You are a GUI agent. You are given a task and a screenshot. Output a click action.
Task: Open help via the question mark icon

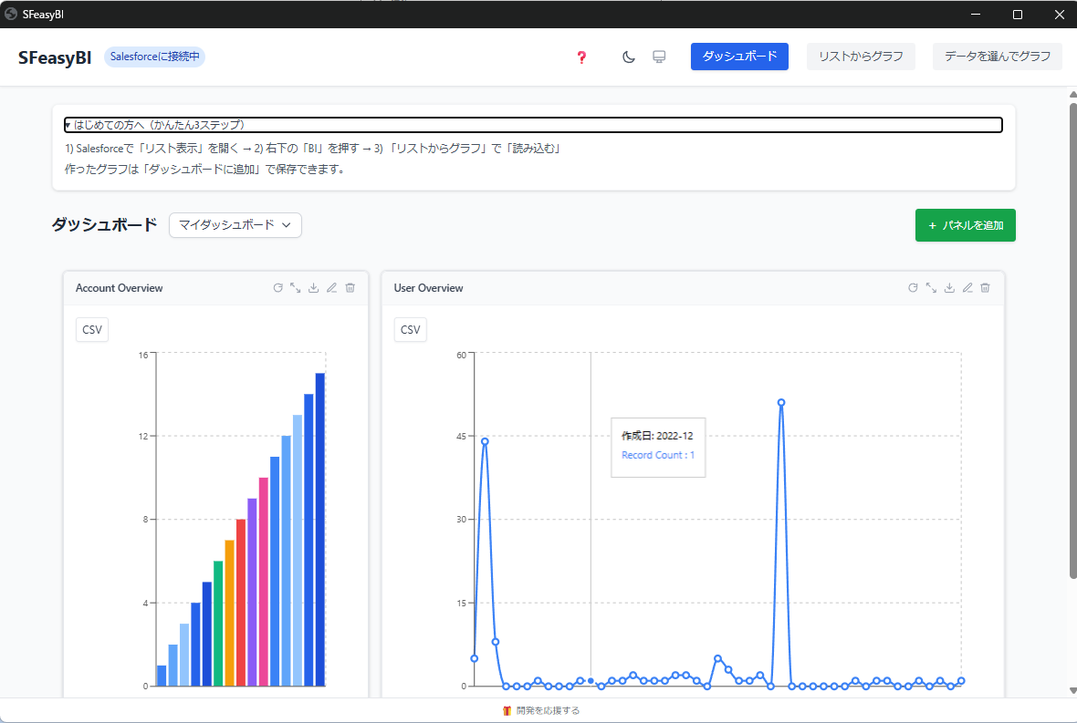point(581,56)
